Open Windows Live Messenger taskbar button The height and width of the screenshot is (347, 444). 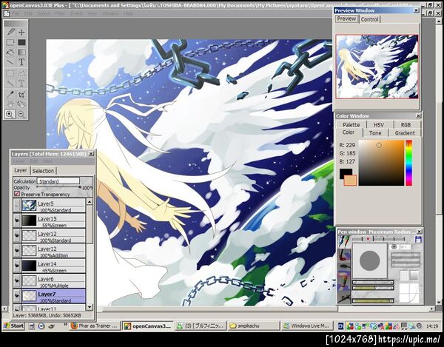[307, 326]
